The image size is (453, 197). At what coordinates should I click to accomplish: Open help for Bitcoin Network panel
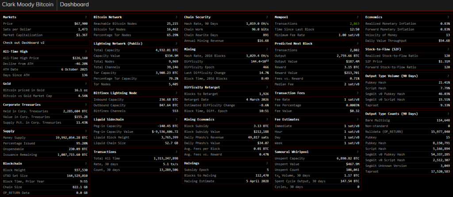coord(177,17)
